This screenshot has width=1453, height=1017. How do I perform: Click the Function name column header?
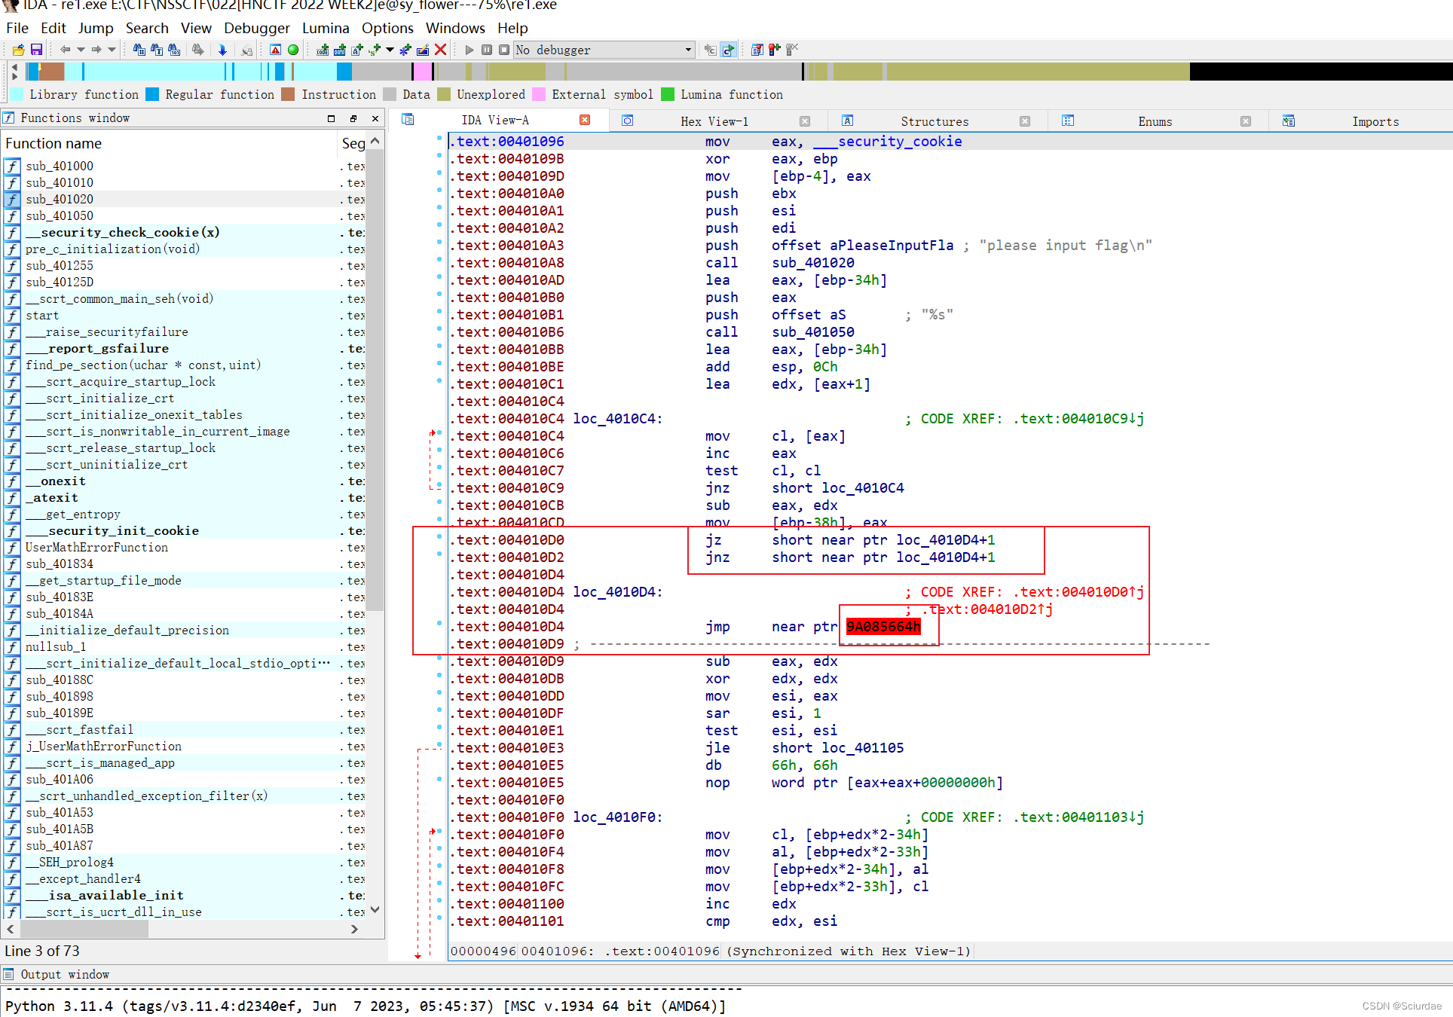[x=53, y=143]
